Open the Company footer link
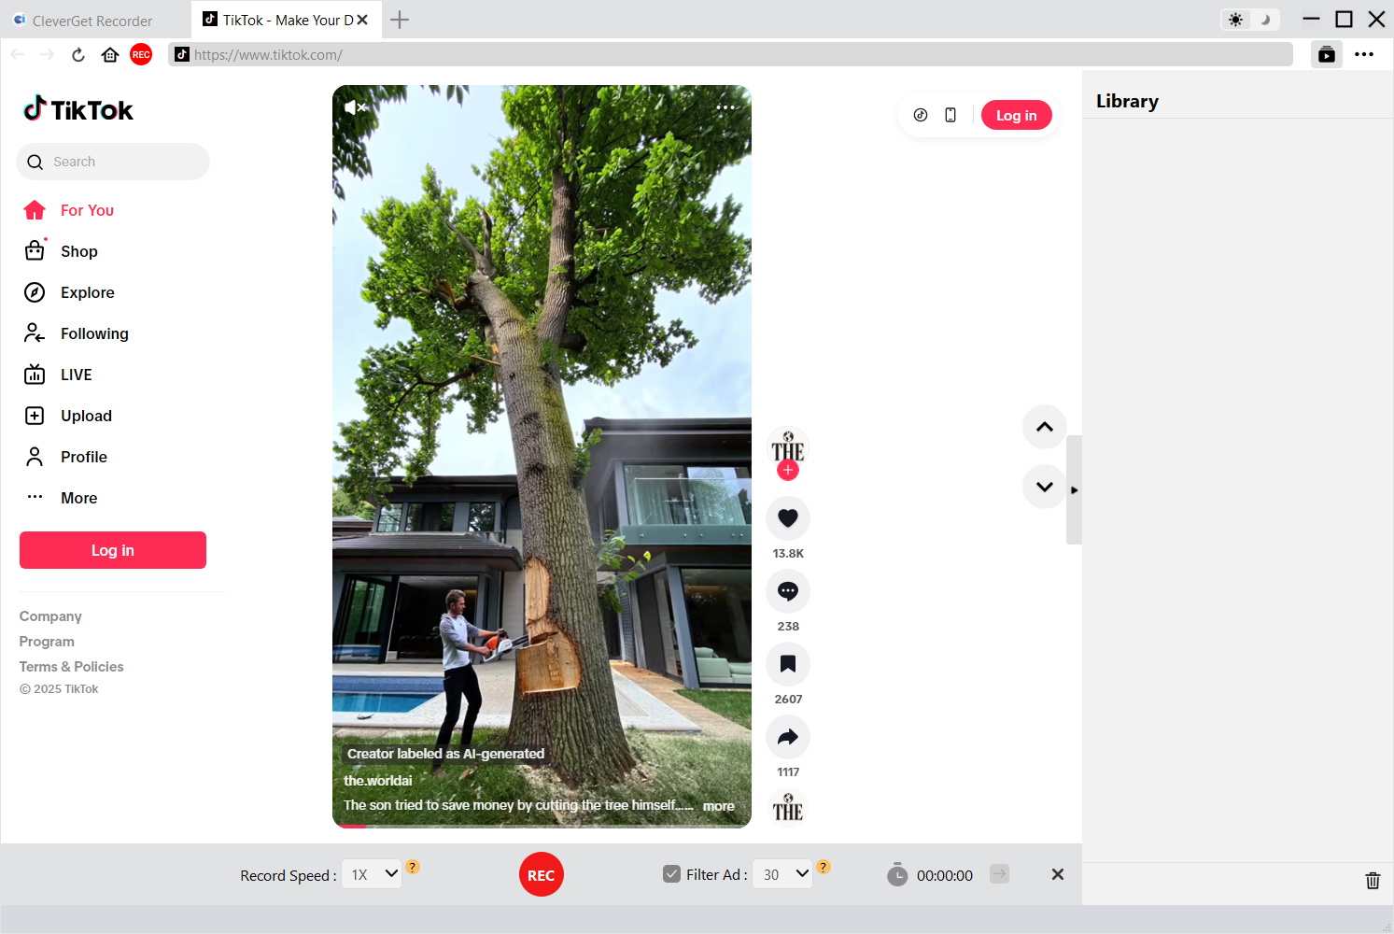This screenshot has width=1394, height=934. [50, 616]
